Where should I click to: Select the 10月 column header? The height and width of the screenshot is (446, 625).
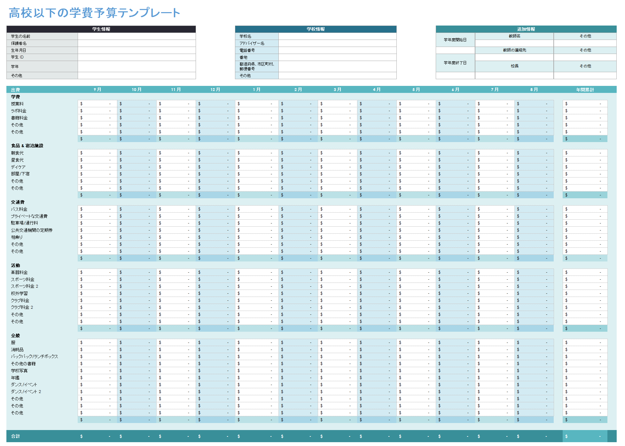137,89
